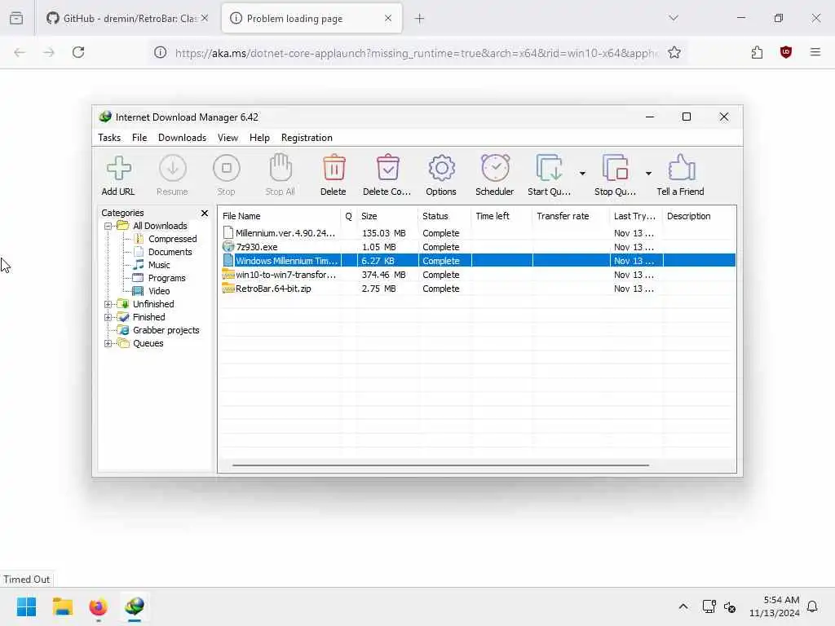The image size is (835, 626).
Task: Click the browser URL address bar
Action: [x=415, y=53]
